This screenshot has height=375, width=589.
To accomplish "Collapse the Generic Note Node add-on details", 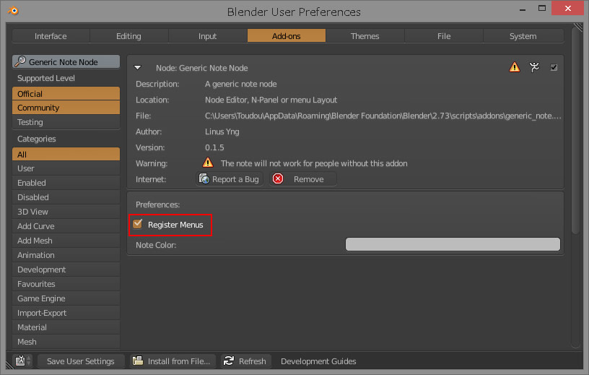I will point(137,68).
